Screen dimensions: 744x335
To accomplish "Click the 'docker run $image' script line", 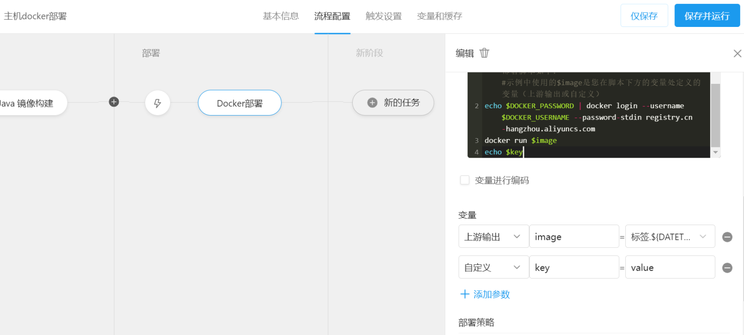I will [520, 140].
